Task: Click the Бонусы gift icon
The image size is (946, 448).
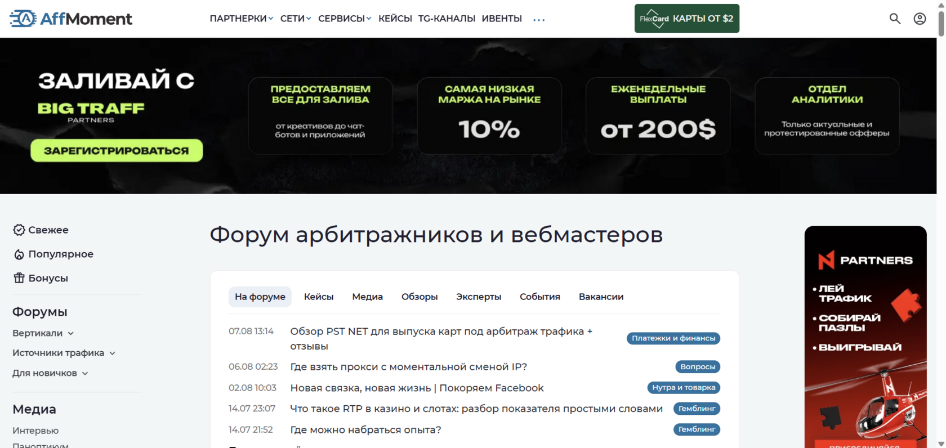Action: coord(19,278)
